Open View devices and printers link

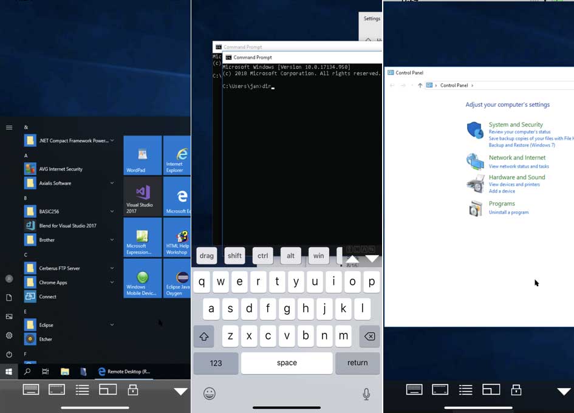pos(514,185)
